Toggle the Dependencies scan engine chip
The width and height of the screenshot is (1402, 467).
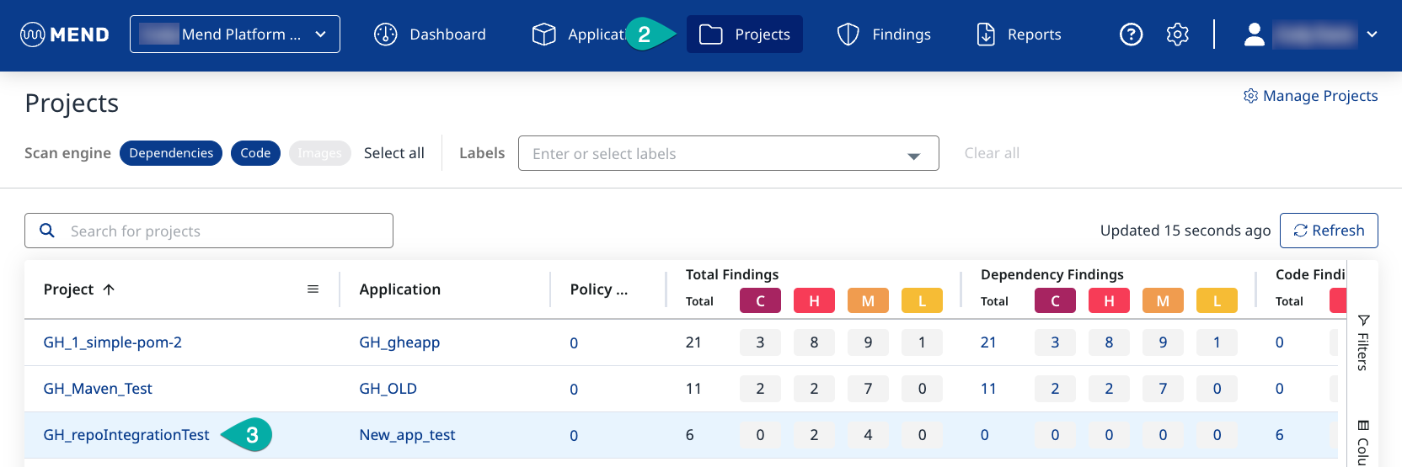pos(171,153)
